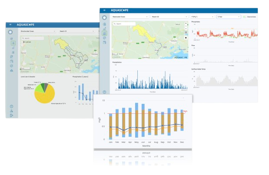
Task: Click Phosphates (1 years) chart title in land-use window
Action: pos(80,76)
